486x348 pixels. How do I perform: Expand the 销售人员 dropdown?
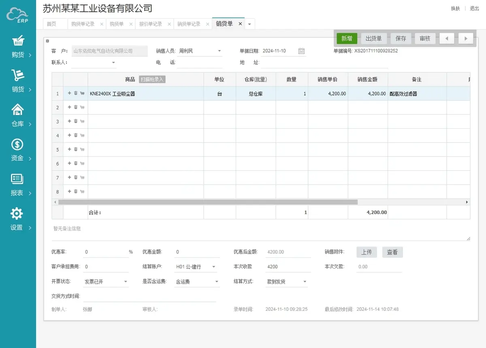(220, 51)
